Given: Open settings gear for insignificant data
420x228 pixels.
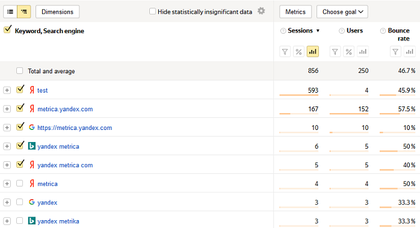Looking at the screenshot, I should (x=261, y=11).
